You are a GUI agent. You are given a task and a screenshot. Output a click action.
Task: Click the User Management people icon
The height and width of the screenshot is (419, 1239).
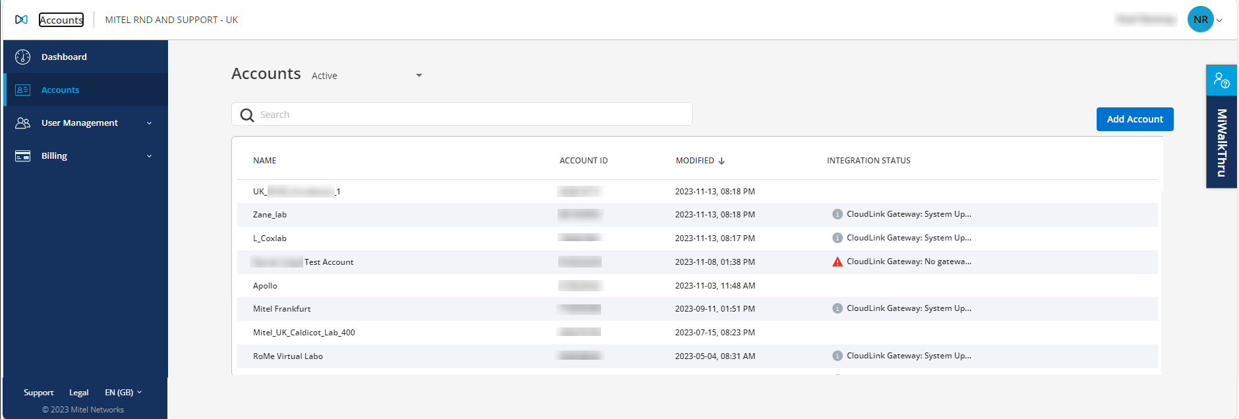click(x=23, y=123)
